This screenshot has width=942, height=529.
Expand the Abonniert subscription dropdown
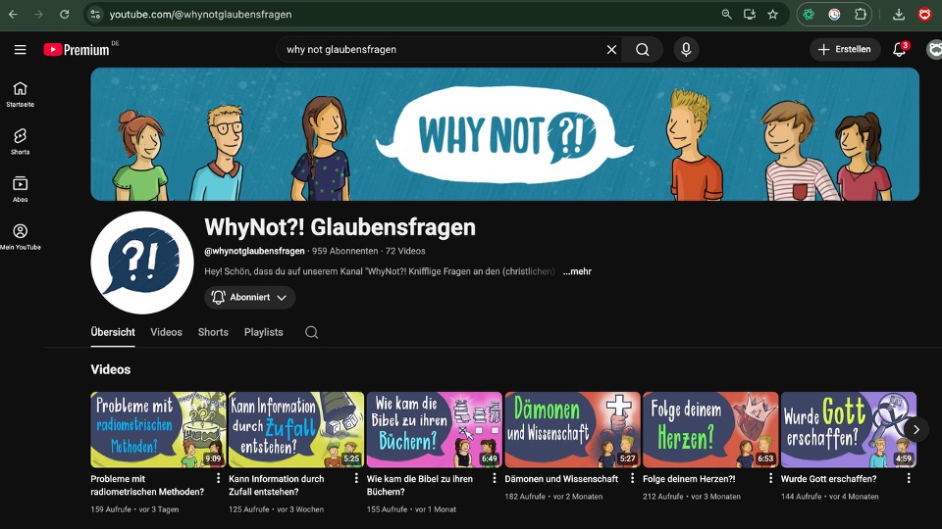pyautogui.click(x=249, y=298)
